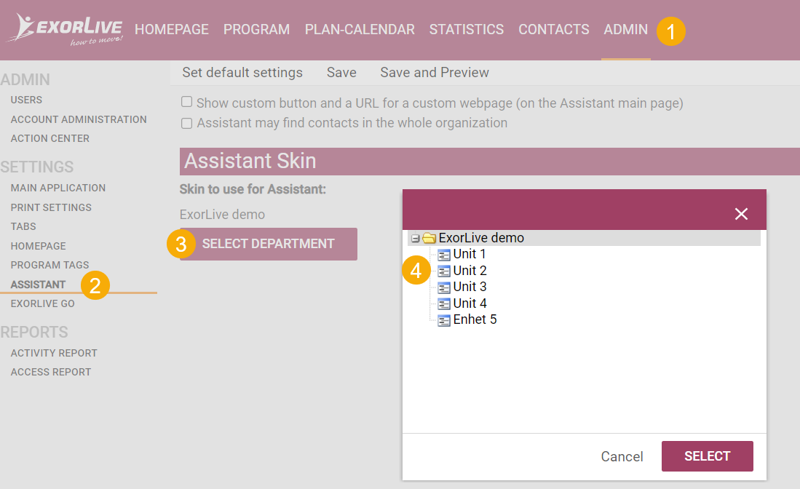800x489 pixels.
Task: Go to the Plan-Calendar tab
Action: point(360,30)
